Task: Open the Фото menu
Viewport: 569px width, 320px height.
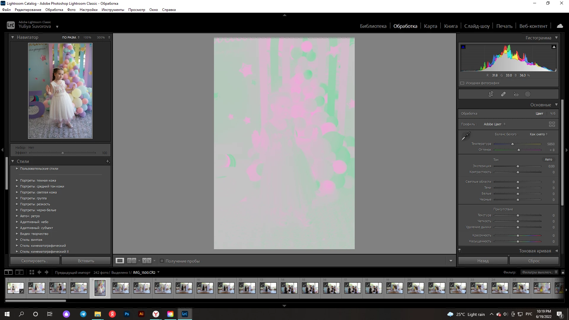Action: coord(71,10)
